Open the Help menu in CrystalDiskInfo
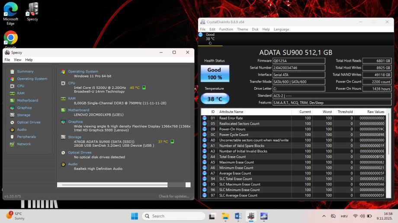 pos(266,29)
